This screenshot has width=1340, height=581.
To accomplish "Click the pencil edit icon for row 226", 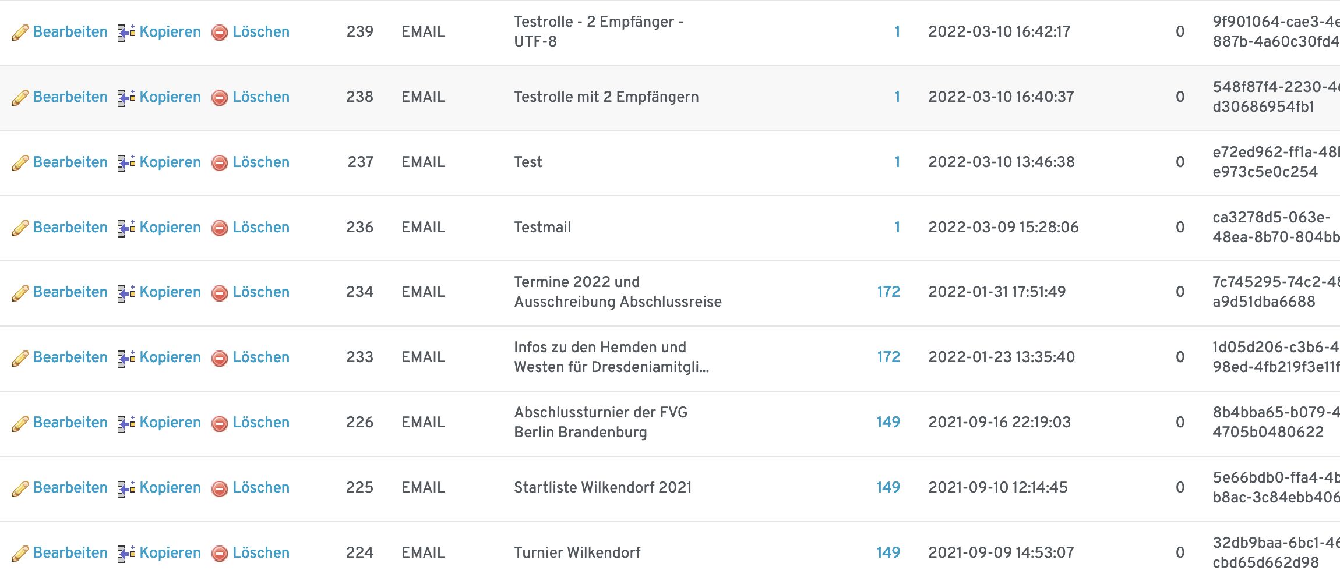I will point(20,423).
